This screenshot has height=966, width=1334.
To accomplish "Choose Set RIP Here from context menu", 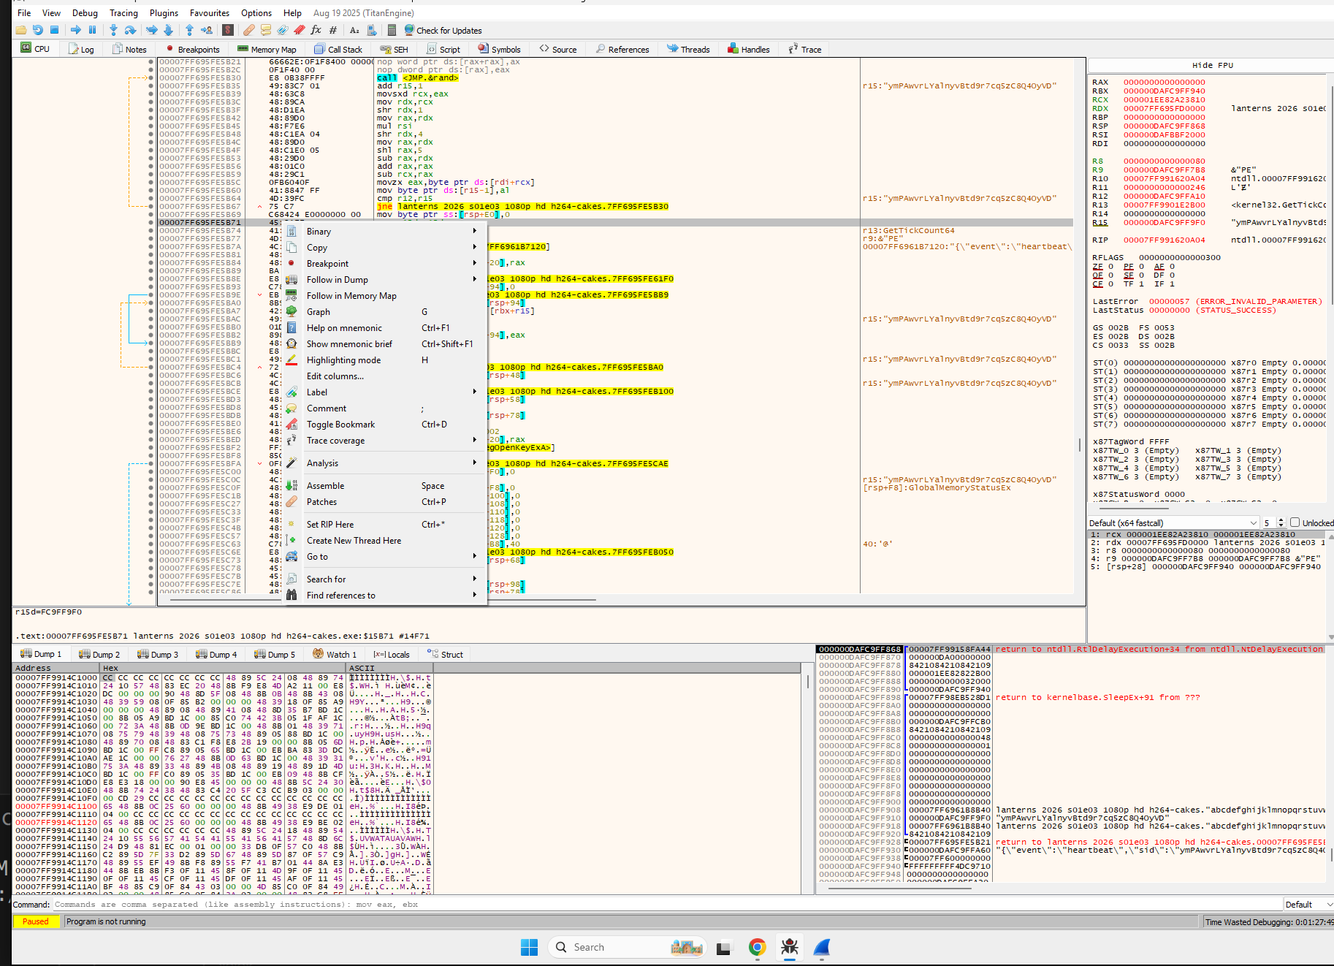I will 384,524.
